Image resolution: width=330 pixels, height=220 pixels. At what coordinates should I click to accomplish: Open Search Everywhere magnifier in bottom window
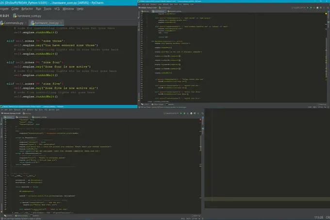pyautogui.click(x=202, y=113)
